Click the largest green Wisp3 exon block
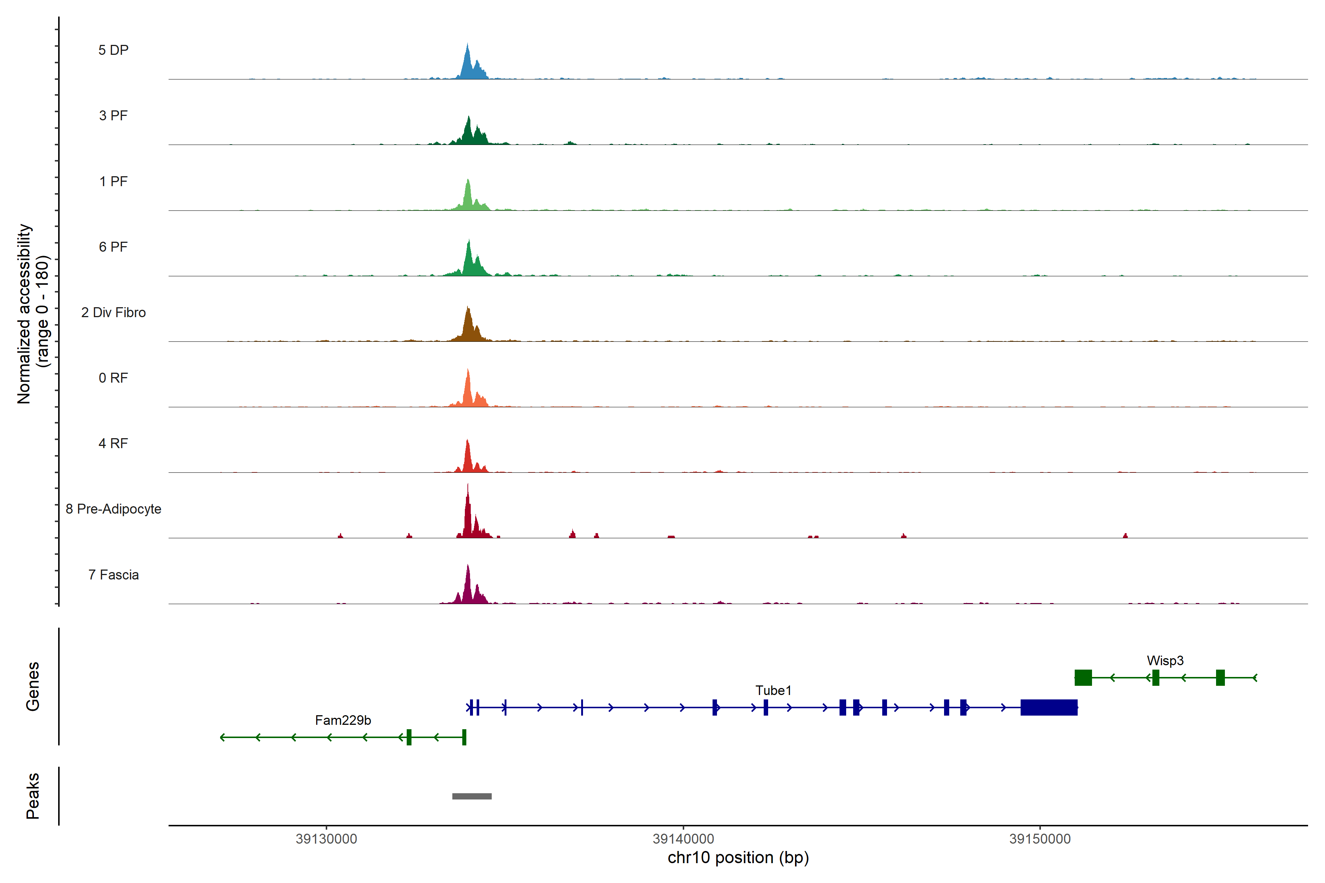The height and width of the screenshot is (883, 1325). point(1083,677)
